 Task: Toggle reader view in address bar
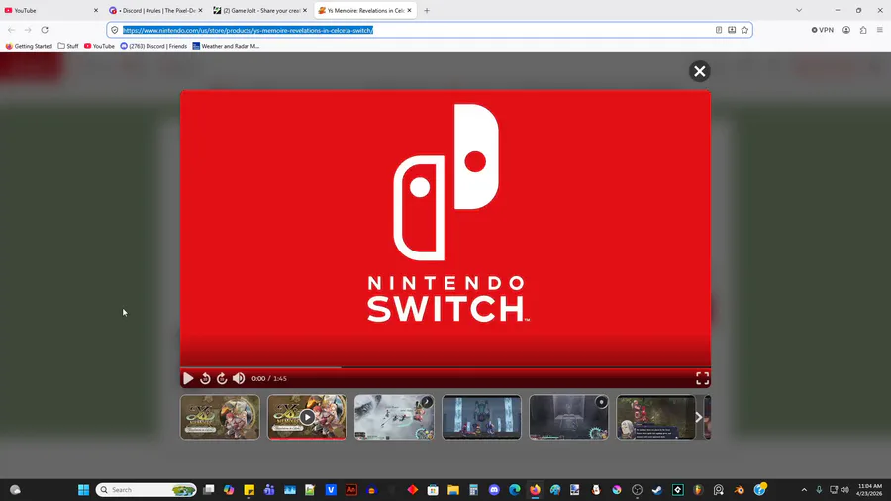point(719,30)
